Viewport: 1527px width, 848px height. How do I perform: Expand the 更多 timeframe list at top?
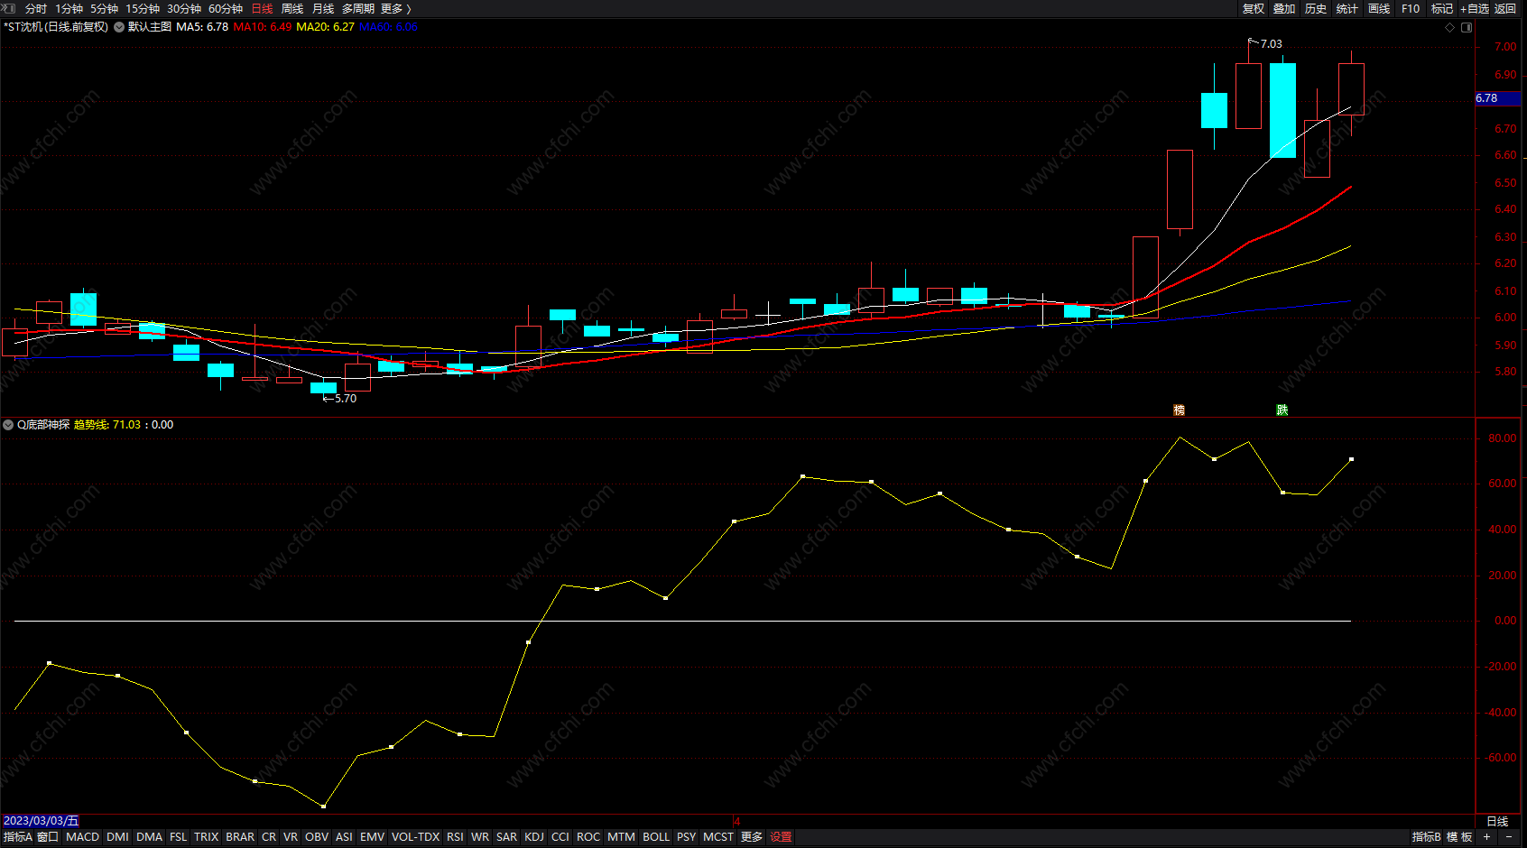click(395, 8)
